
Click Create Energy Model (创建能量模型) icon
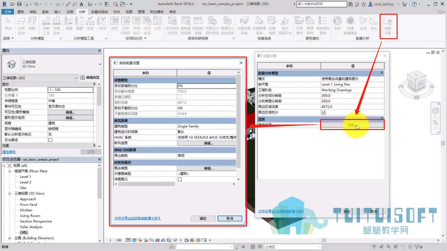(x=350, y=25)
